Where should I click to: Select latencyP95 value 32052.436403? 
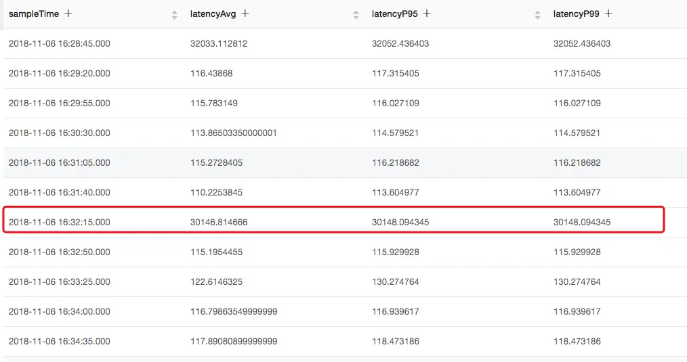pyautogui.click(x=400, y=44)
